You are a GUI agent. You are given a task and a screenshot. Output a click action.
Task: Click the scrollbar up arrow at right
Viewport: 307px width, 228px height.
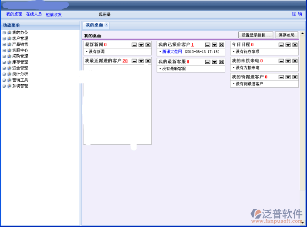[x=303, y=33]
